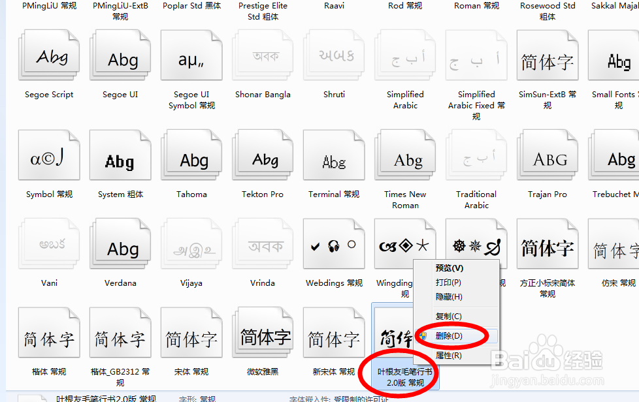Select the Tekton Pro font icon
This screenshot has height=402, width=639.
263,155
